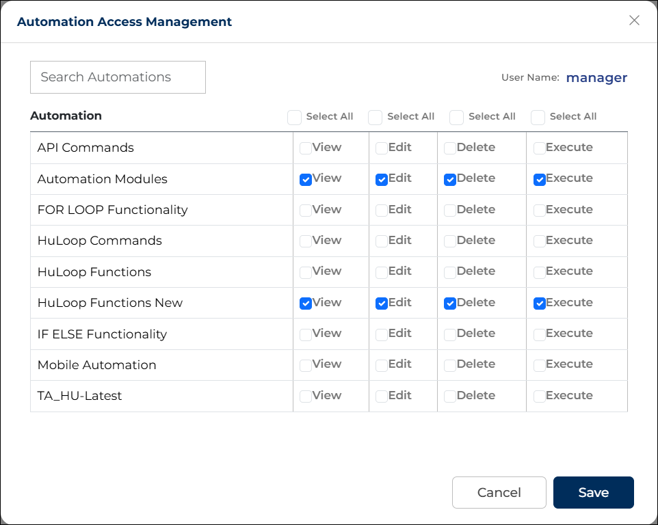Image resolution: width=658 pixels, height=525 pixels.
Task: Save the automation access changes
Action: 593,493
